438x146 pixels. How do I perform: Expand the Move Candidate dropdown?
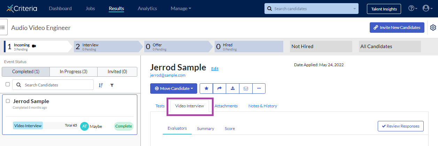click(174, 89)
